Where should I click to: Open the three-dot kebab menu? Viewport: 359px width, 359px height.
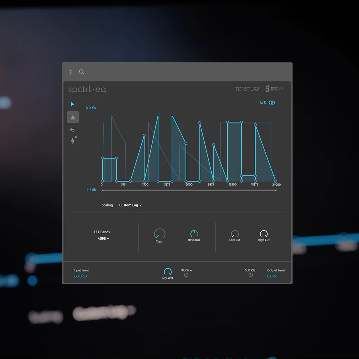[71, 72]
